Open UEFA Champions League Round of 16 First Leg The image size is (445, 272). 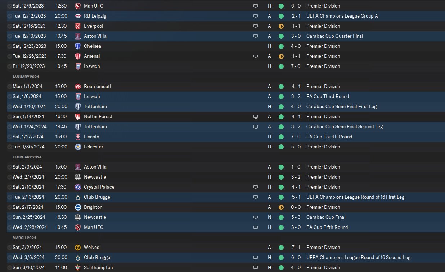pos(355,197)
